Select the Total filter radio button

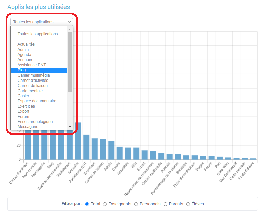87,204
